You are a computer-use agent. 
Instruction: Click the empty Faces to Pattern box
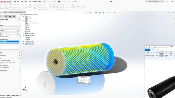pyautogui.click(x=10, y=47)
